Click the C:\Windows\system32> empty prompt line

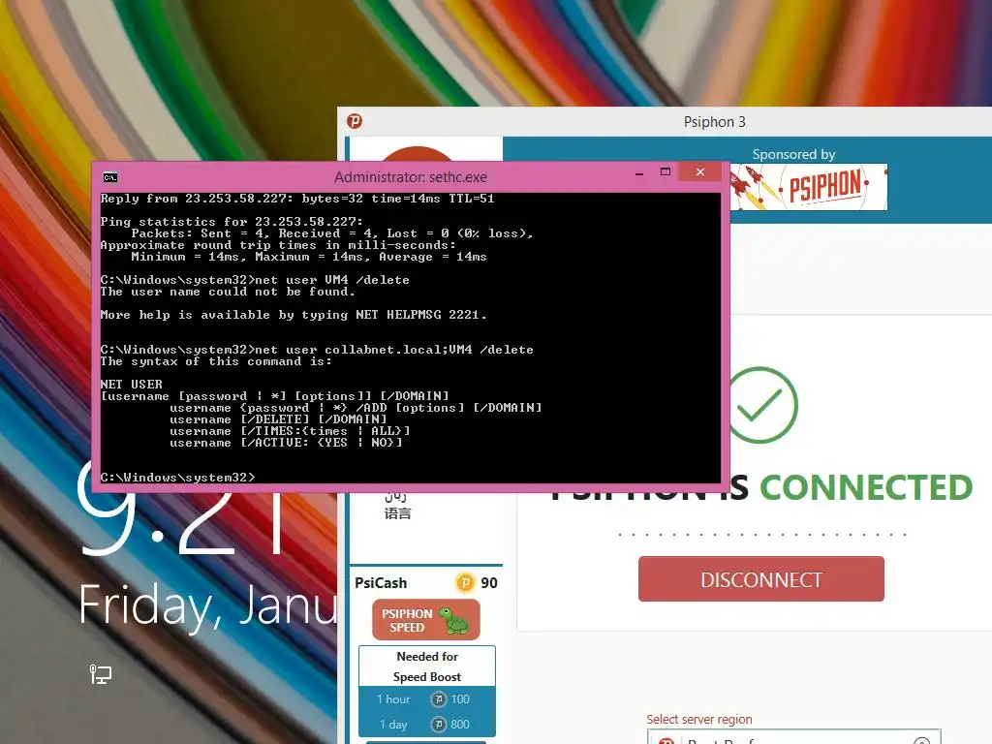tap(178, 477)
